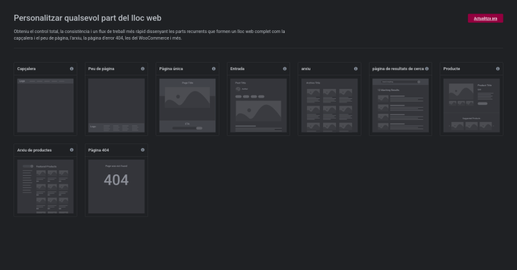Click the info icon on Entrada card
This screenshot has height=270, width=517.
click(x=285, y=69)
